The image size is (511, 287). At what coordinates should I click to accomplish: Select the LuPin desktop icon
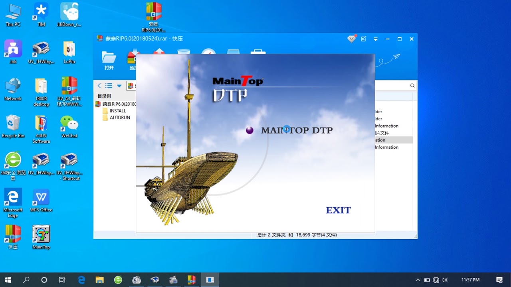(x=69, y=52)
